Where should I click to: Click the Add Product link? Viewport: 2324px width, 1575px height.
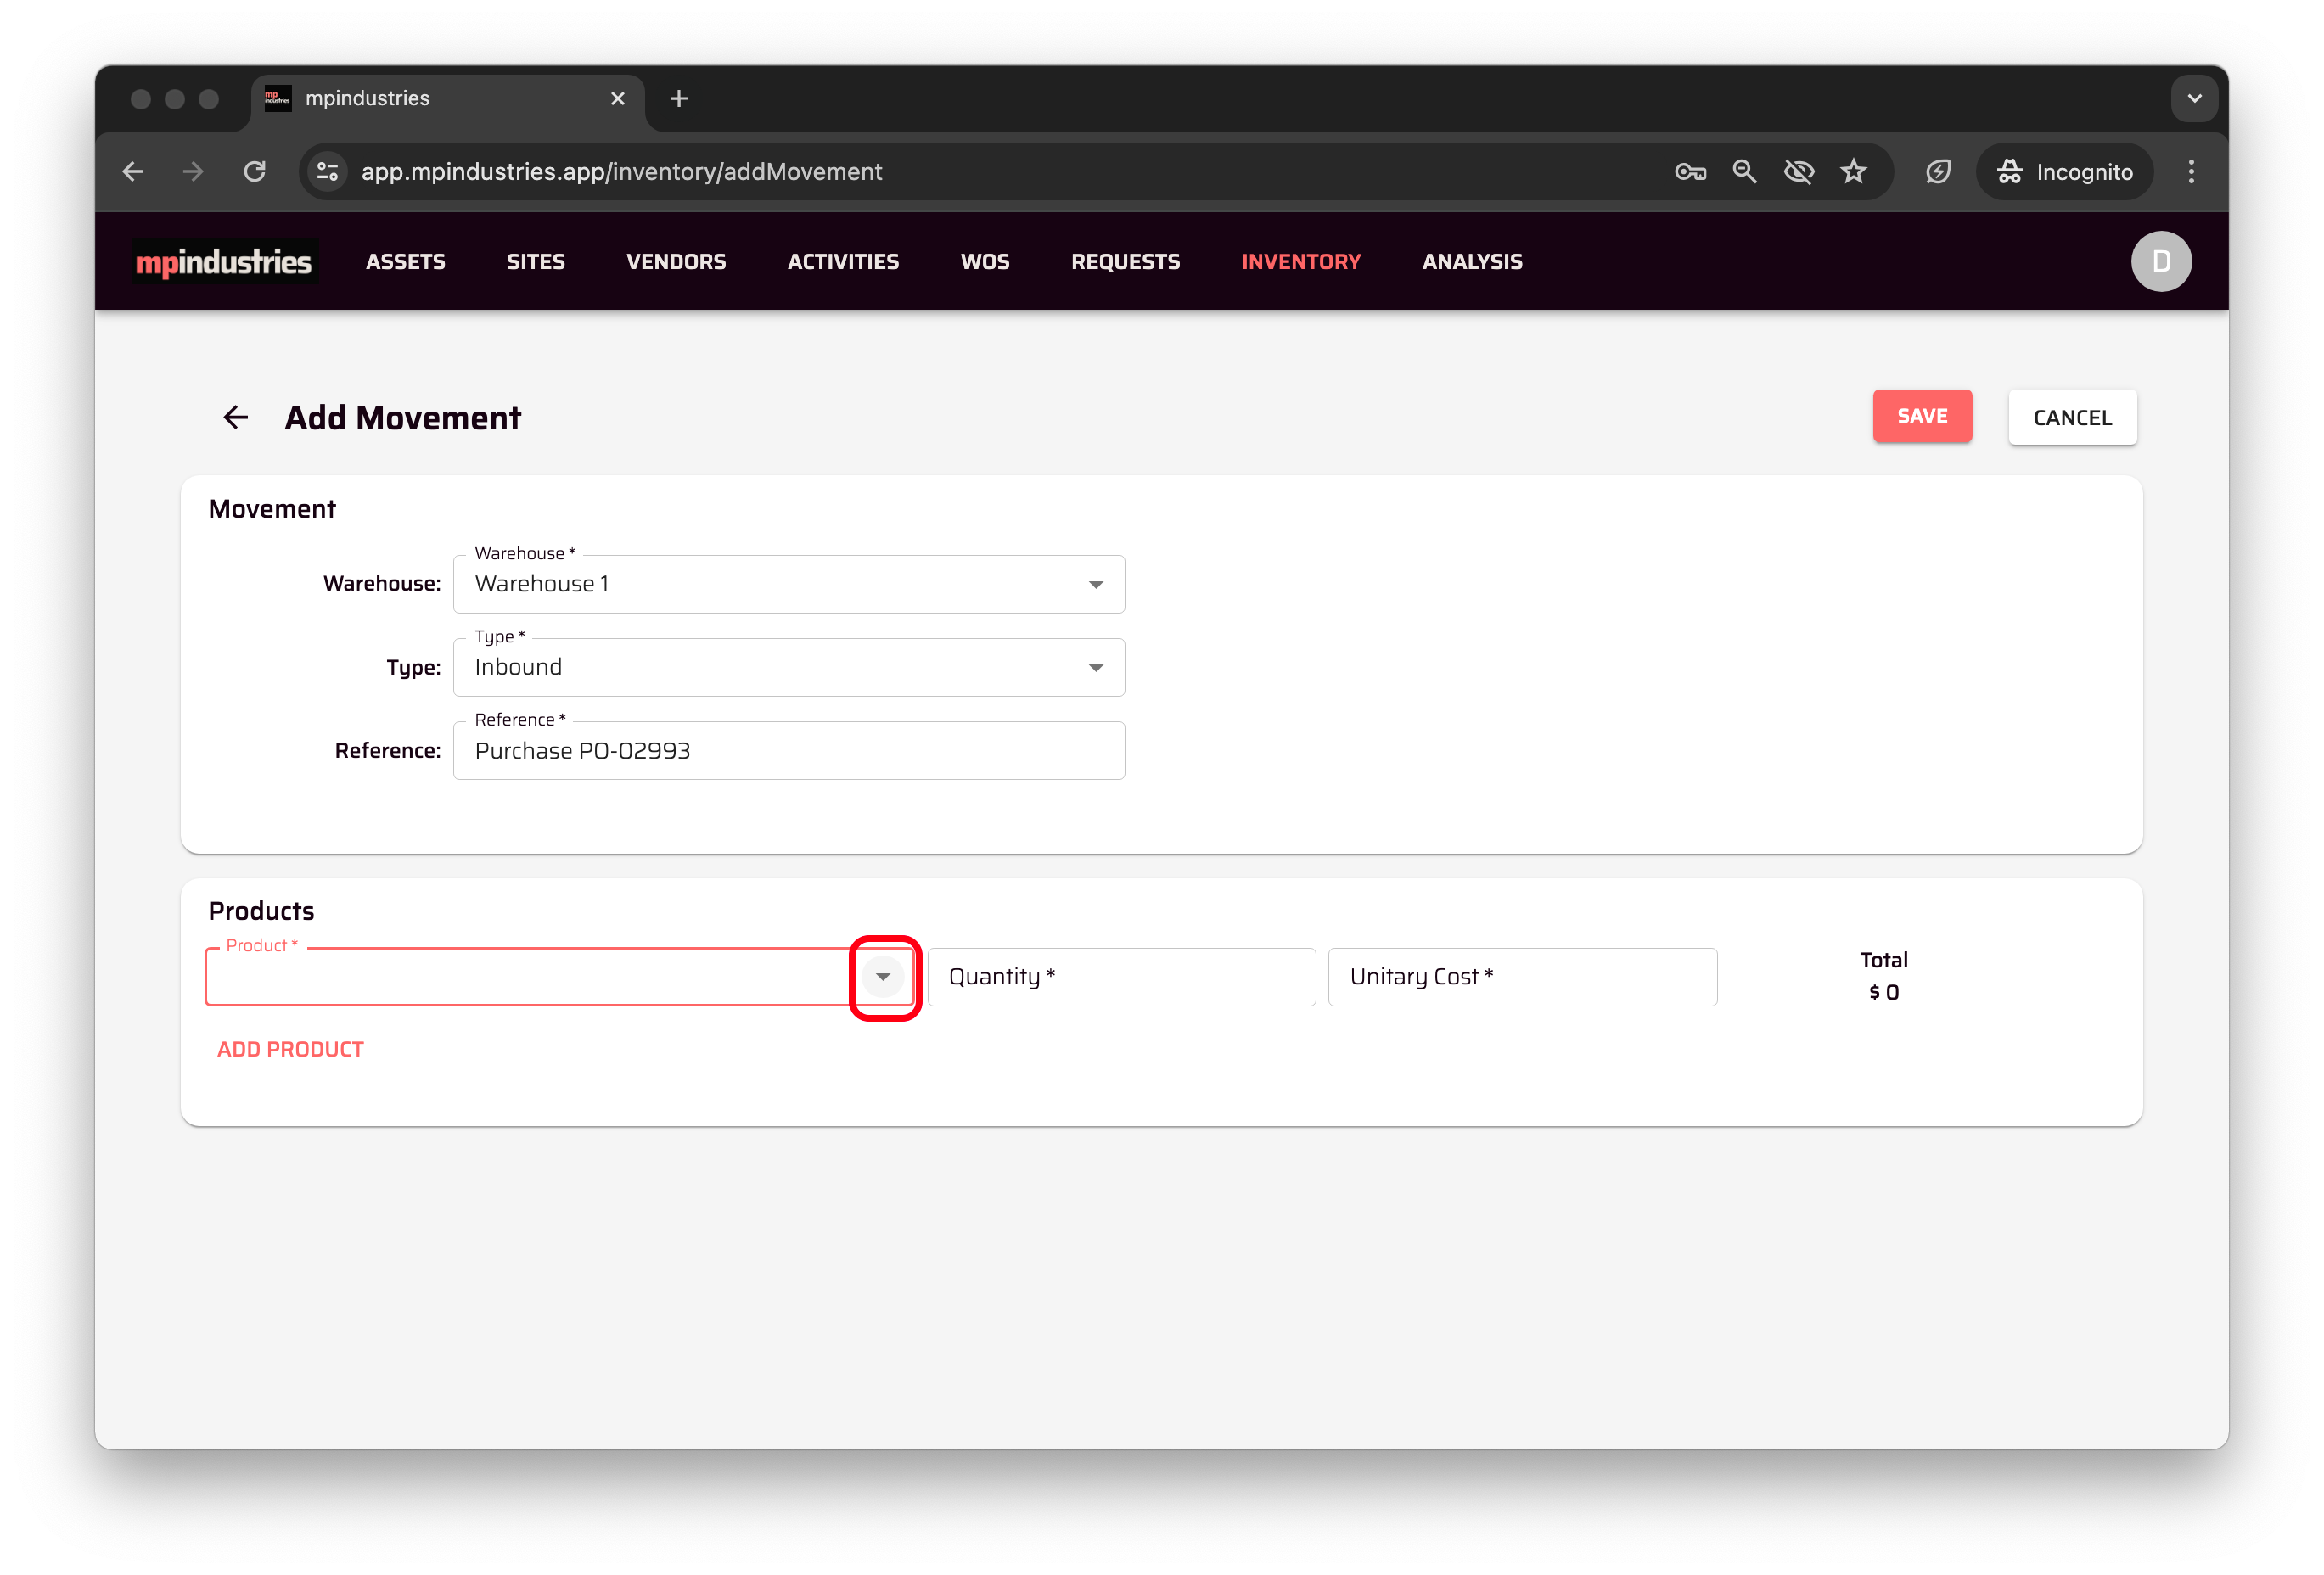[x=290, y=1049]
